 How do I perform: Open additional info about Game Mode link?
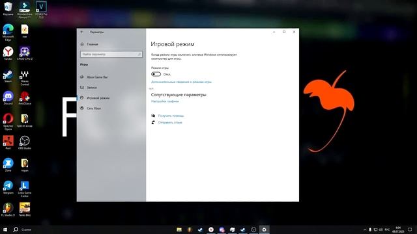click(x=181, y=82)
